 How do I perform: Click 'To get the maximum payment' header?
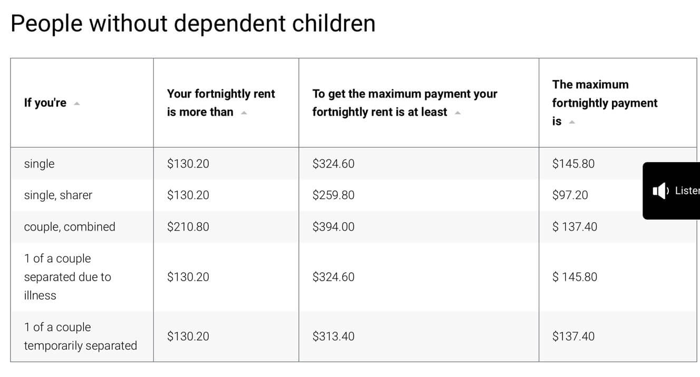point(405,103)
